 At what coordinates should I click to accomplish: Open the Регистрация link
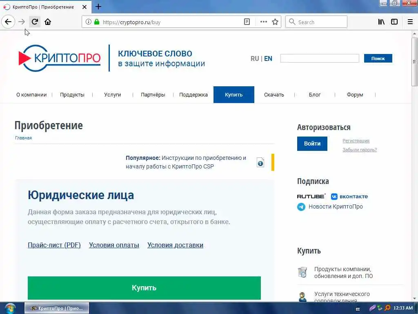[356, 141]
